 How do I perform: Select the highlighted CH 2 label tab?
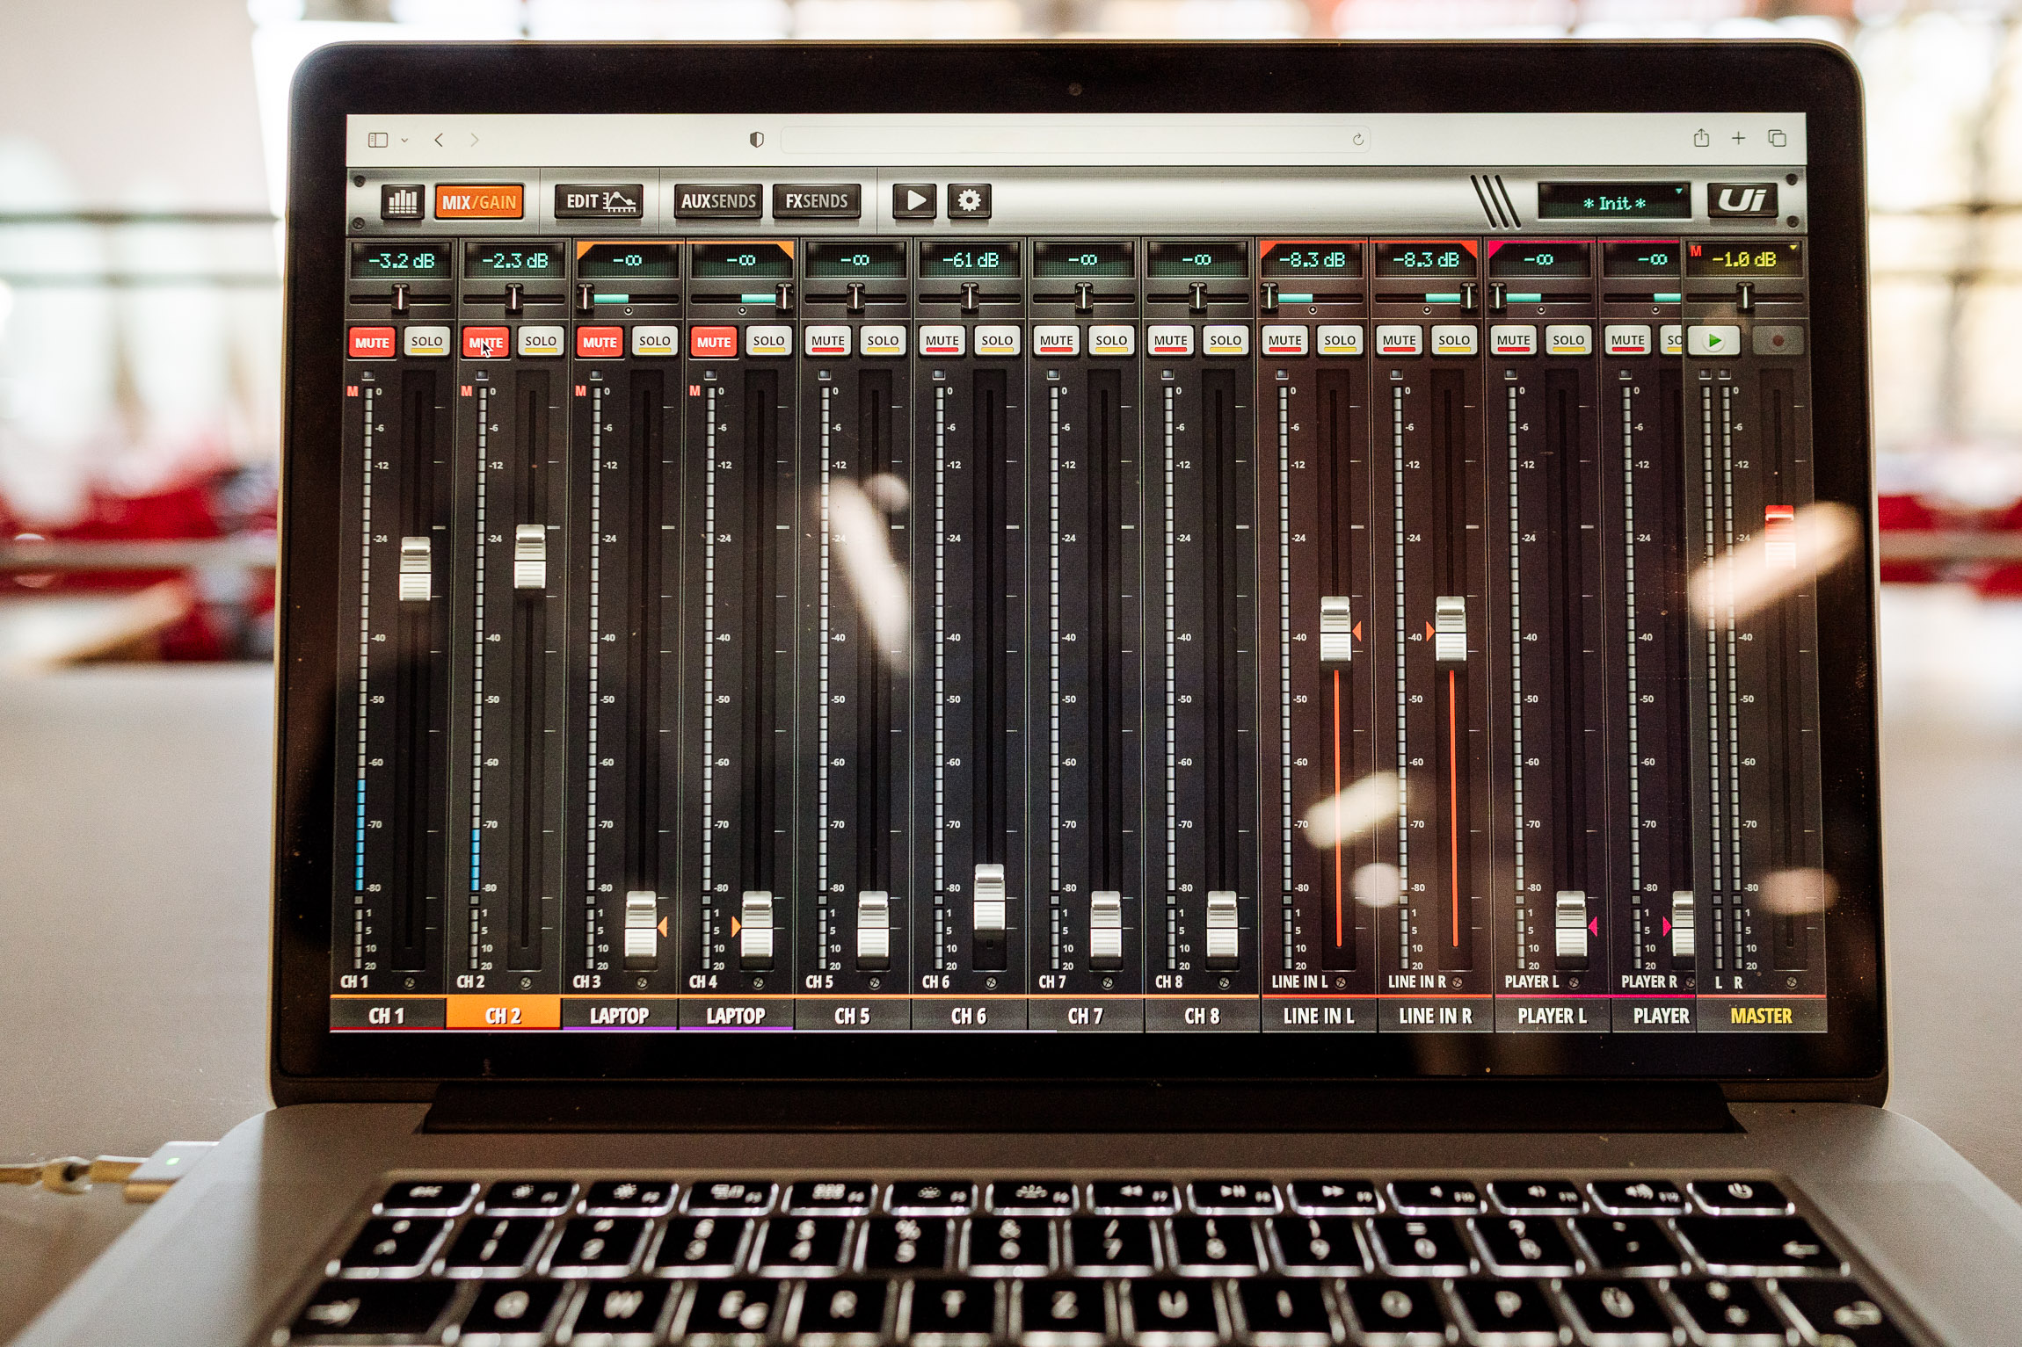(x=504, y=1016)
